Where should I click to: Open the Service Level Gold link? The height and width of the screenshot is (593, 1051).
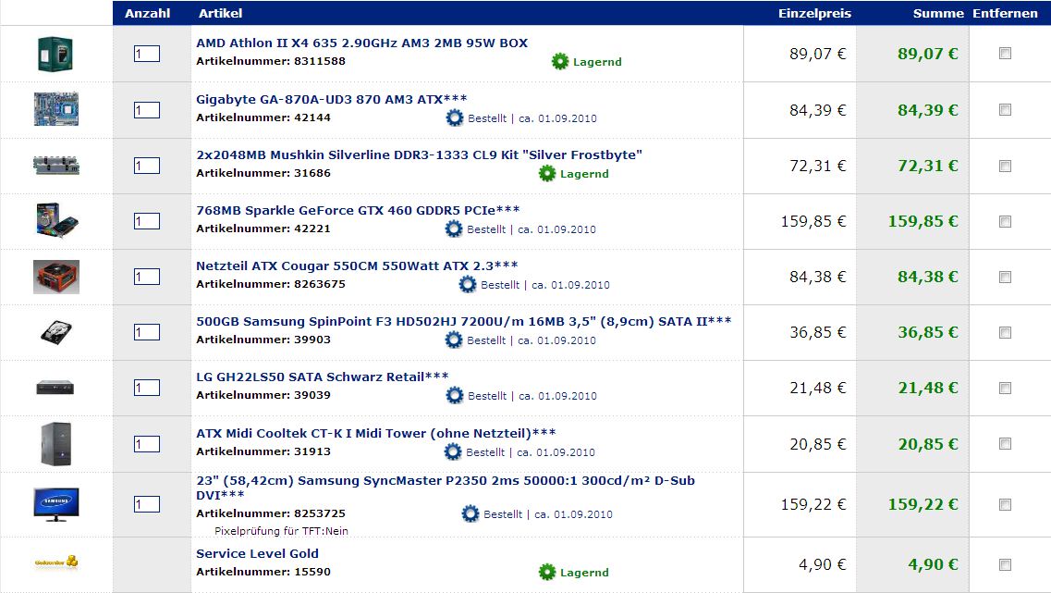[257, 553]
